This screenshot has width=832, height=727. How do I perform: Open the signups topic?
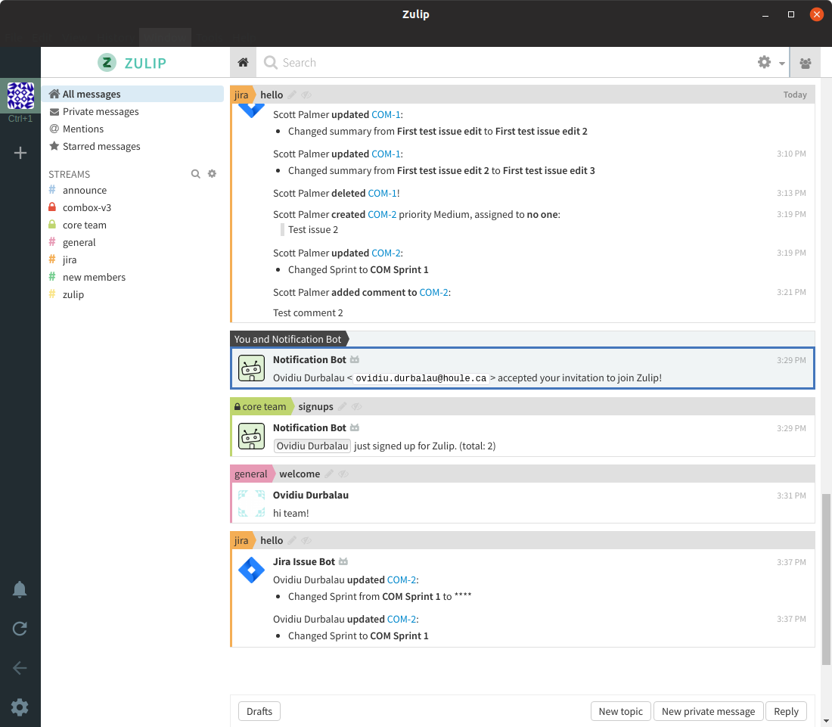tap(315, 406)
